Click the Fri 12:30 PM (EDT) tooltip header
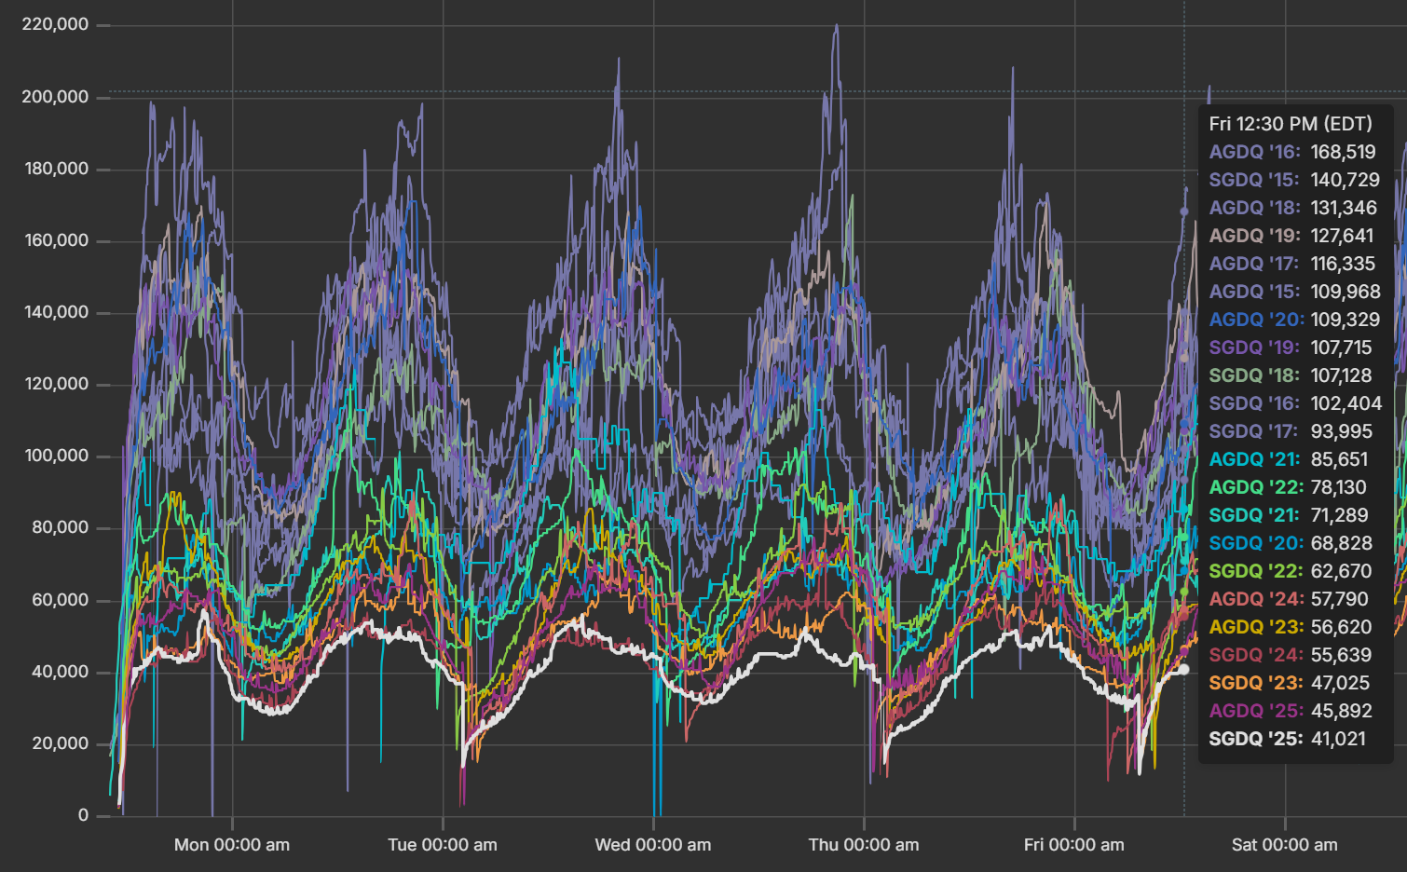Screen dimensions: 1407x872 1291,124
